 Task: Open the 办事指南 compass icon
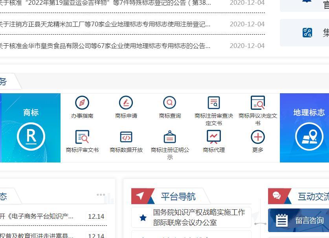82,103
